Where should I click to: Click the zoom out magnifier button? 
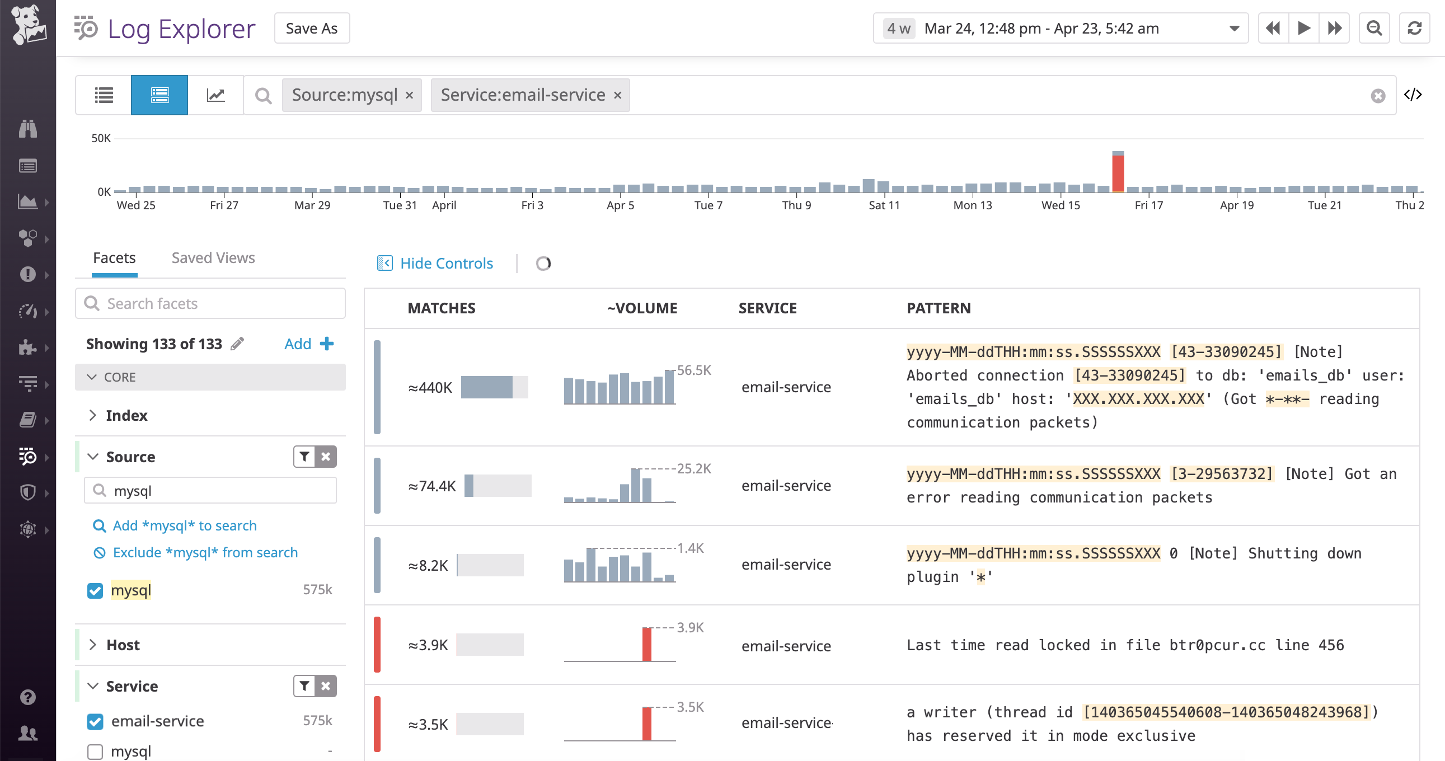point(1374,27)
